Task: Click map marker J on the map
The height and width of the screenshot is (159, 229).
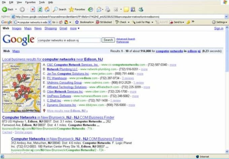Action: [x=14, y=85]
